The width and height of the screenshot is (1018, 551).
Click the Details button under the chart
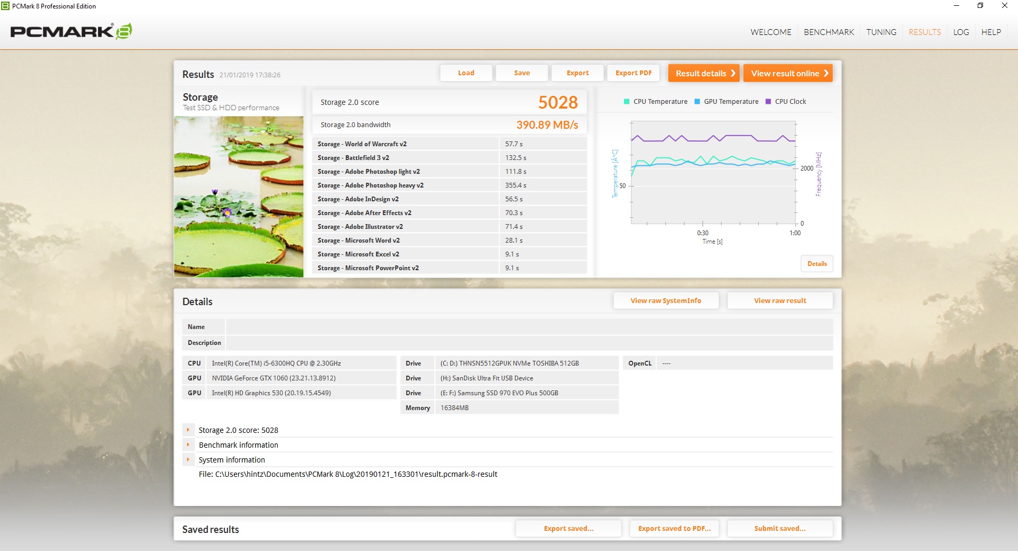817,264
